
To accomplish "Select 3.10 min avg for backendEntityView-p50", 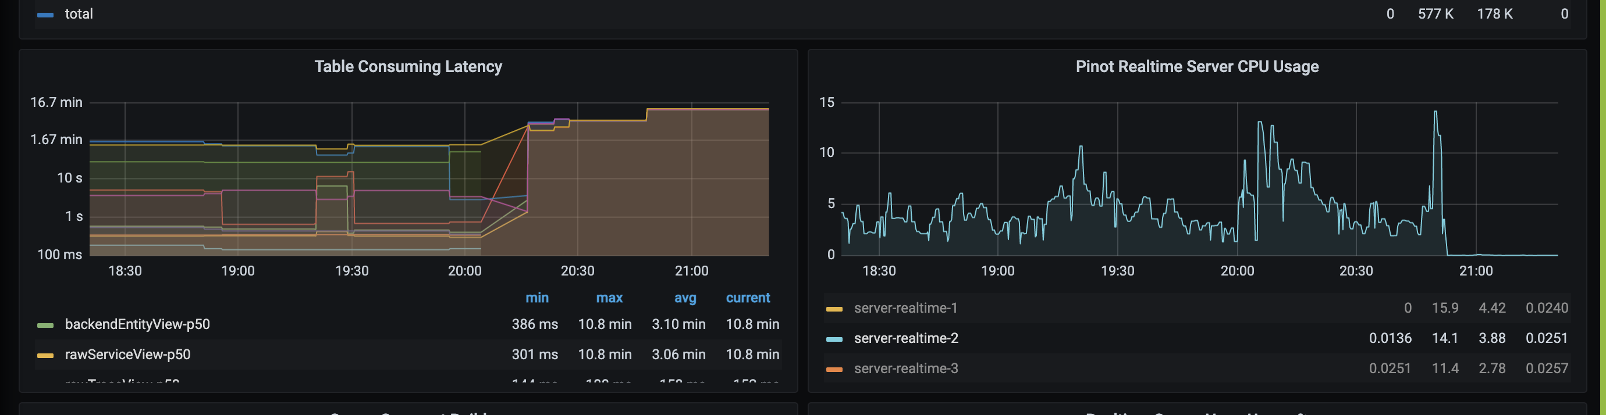I will [678, 324].
